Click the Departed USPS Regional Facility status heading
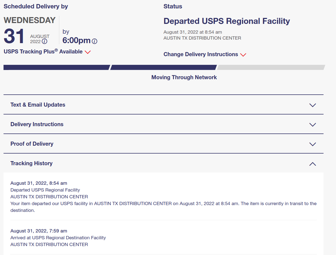 pos(227,21)
